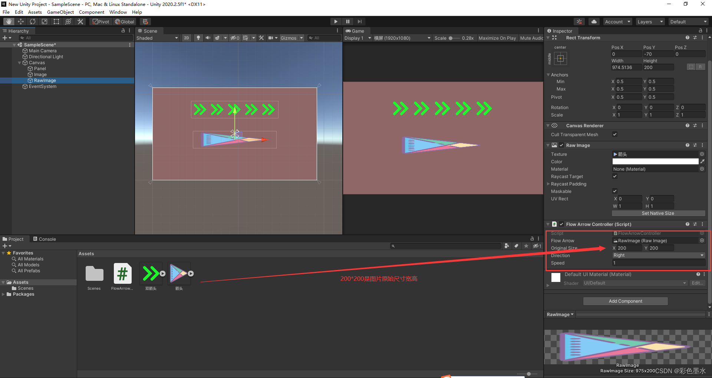Open color eyedropper for Raw Image
Viewport: 712px width, 378px height.
pos(702,161)
